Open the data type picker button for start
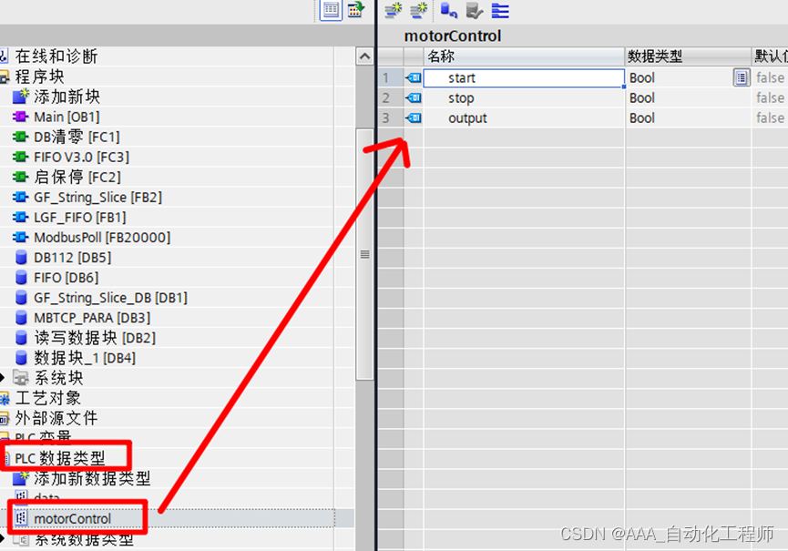 point(742,77)
